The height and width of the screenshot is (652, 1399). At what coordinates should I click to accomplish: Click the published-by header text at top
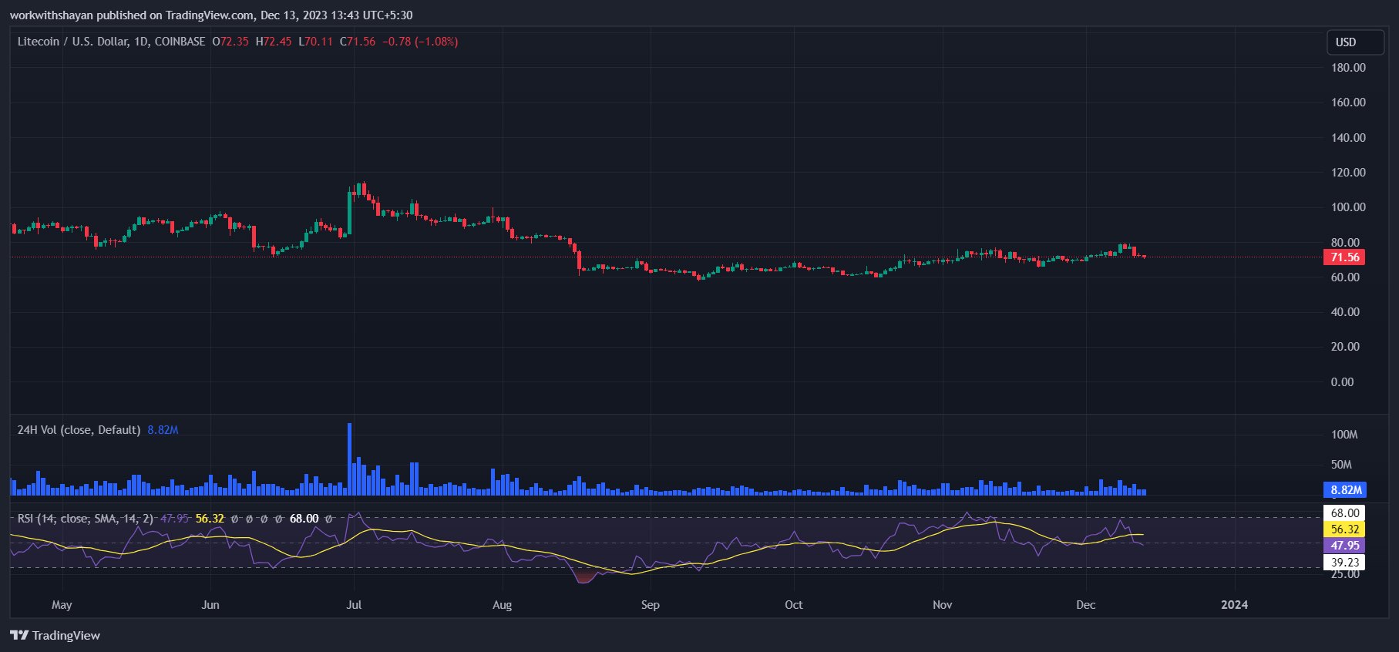click(x=211, y=15)
